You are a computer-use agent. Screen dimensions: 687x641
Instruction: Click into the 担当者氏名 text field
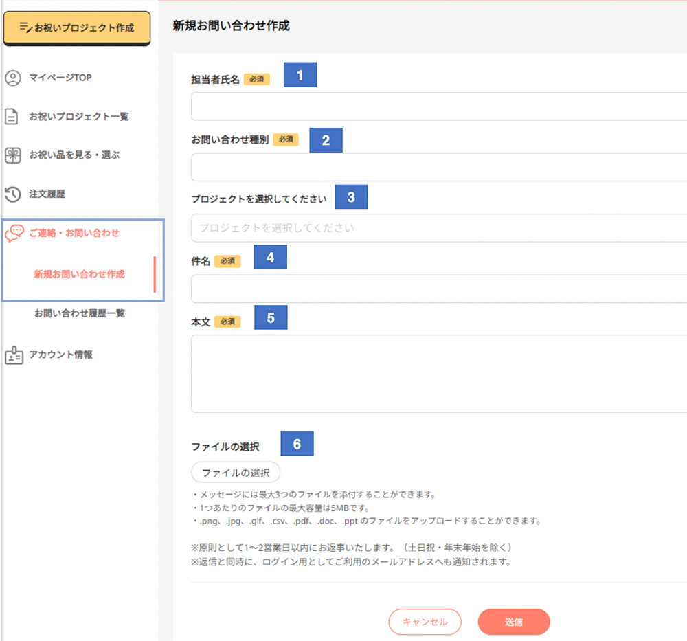pyautogui.click(x=438, y=106)
